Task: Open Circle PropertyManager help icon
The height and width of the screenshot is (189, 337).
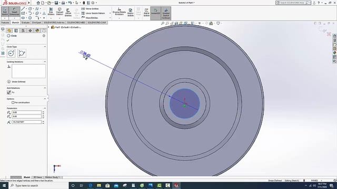Action: (44, 36)
